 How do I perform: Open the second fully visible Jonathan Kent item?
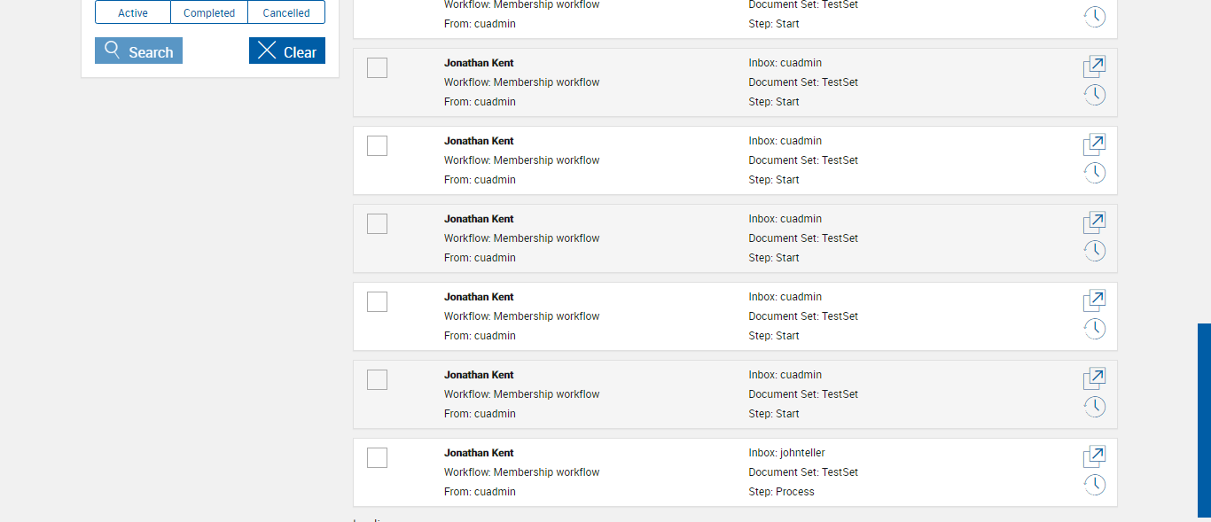tap(1095, 144)
